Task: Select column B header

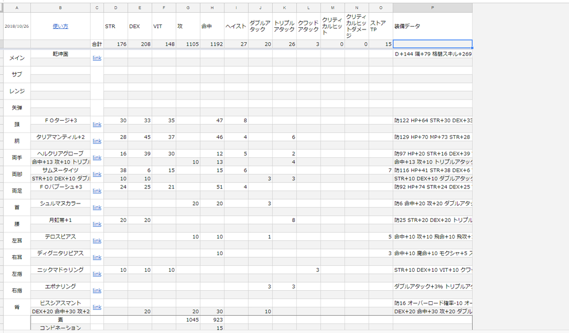Action: point(60,8)
